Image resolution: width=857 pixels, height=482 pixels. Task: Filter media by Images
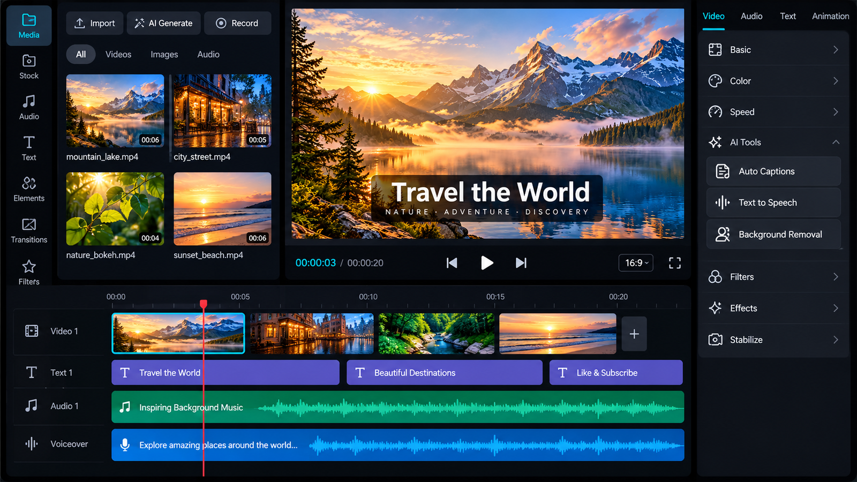(x=164, y=54)
